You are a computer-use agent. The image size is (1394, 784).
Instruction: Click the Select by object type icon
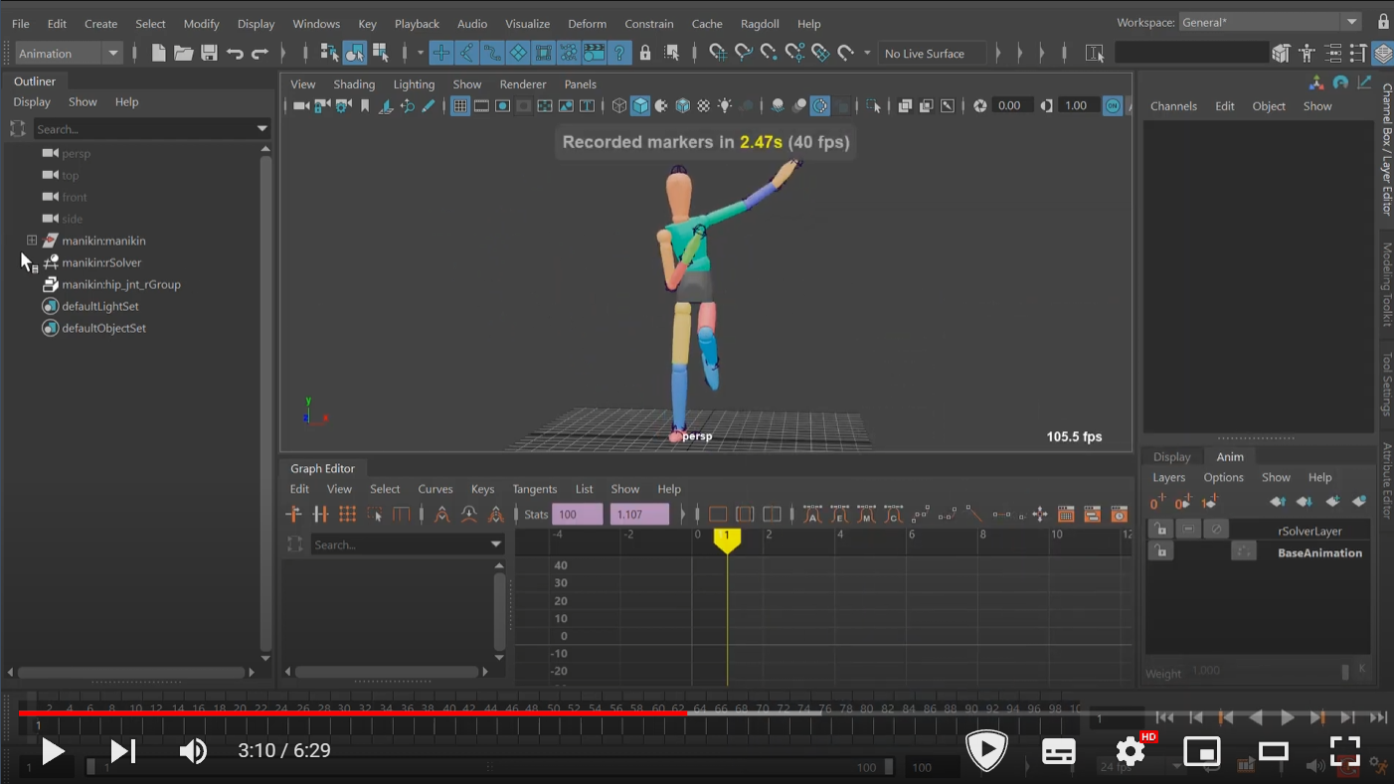point(355,54)
